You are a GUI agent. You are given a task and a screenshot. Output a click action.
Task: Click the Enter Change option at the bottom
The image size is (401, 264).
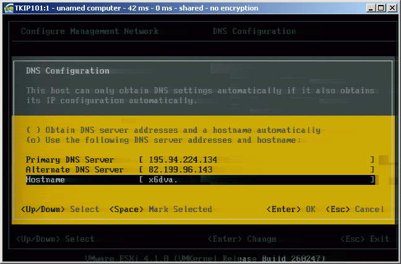pyautogui.click(x=242, y=239)
